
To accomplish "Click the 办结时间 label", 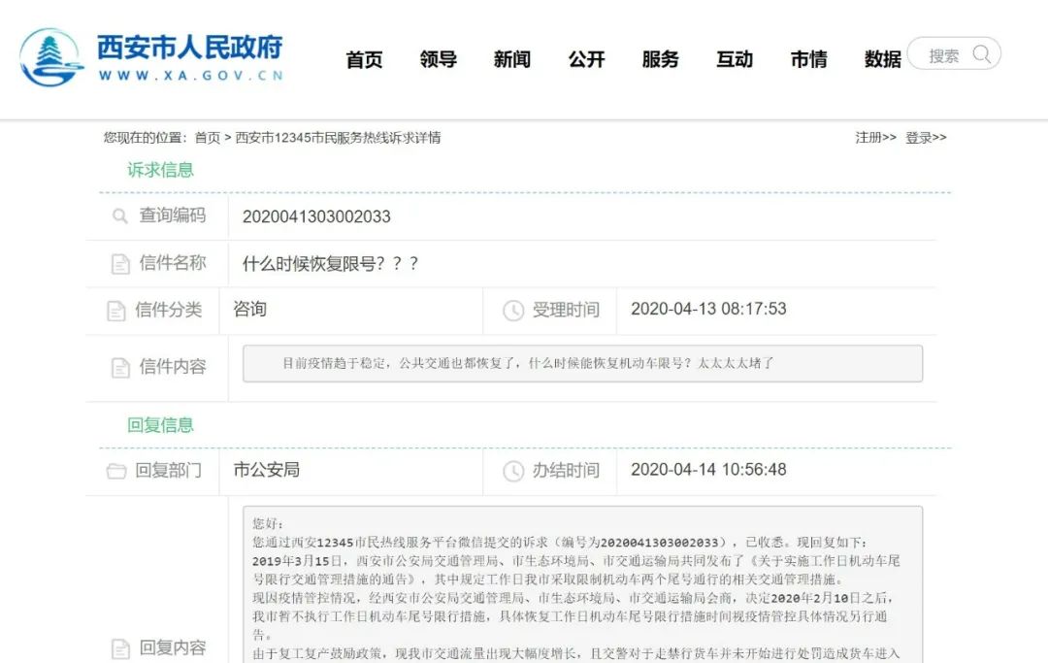I will point(566,470).
